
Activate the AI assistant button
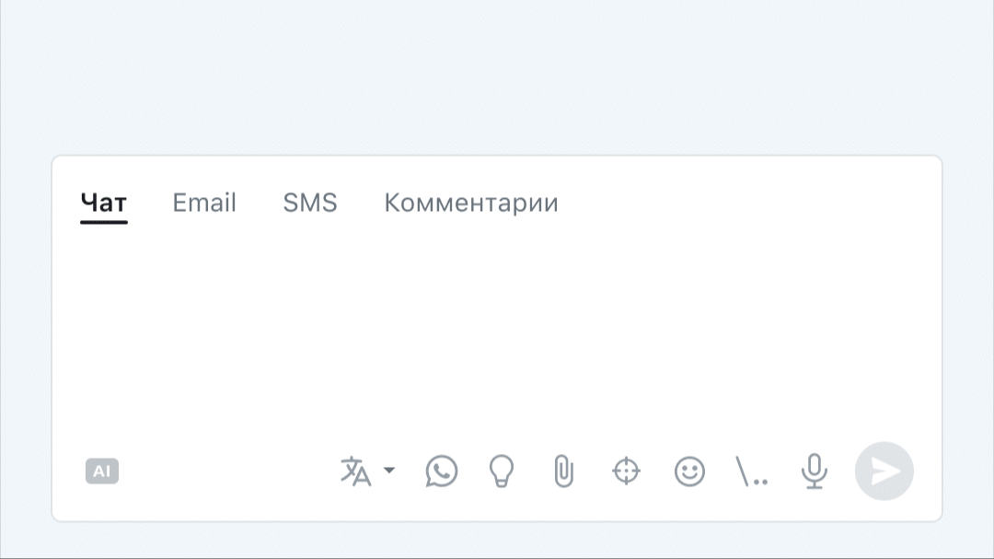(x=102, y=472)
